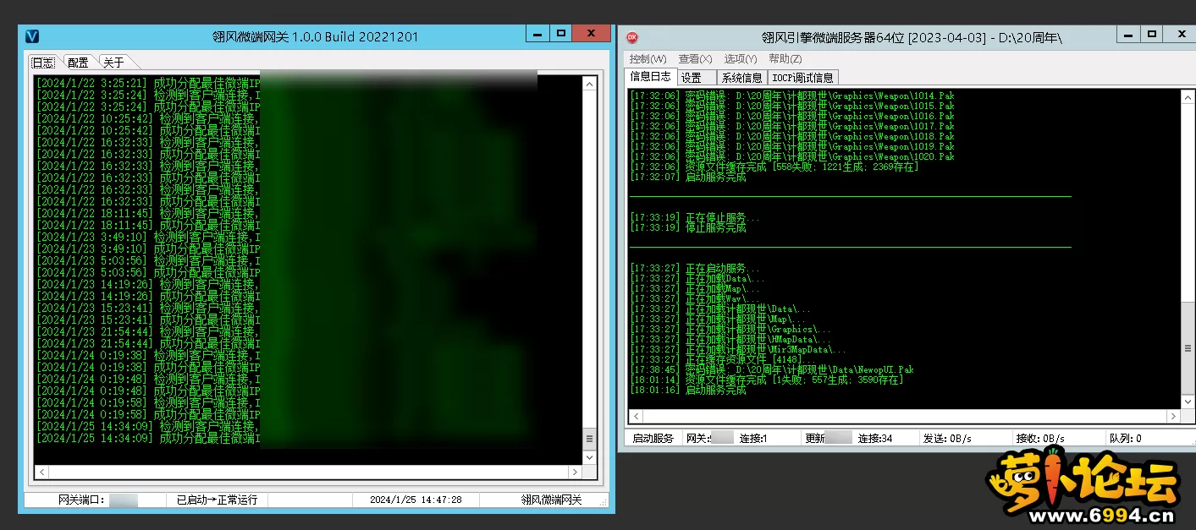Select the [2024/1/22 3:25:21] log line

(x=148, y=84)
